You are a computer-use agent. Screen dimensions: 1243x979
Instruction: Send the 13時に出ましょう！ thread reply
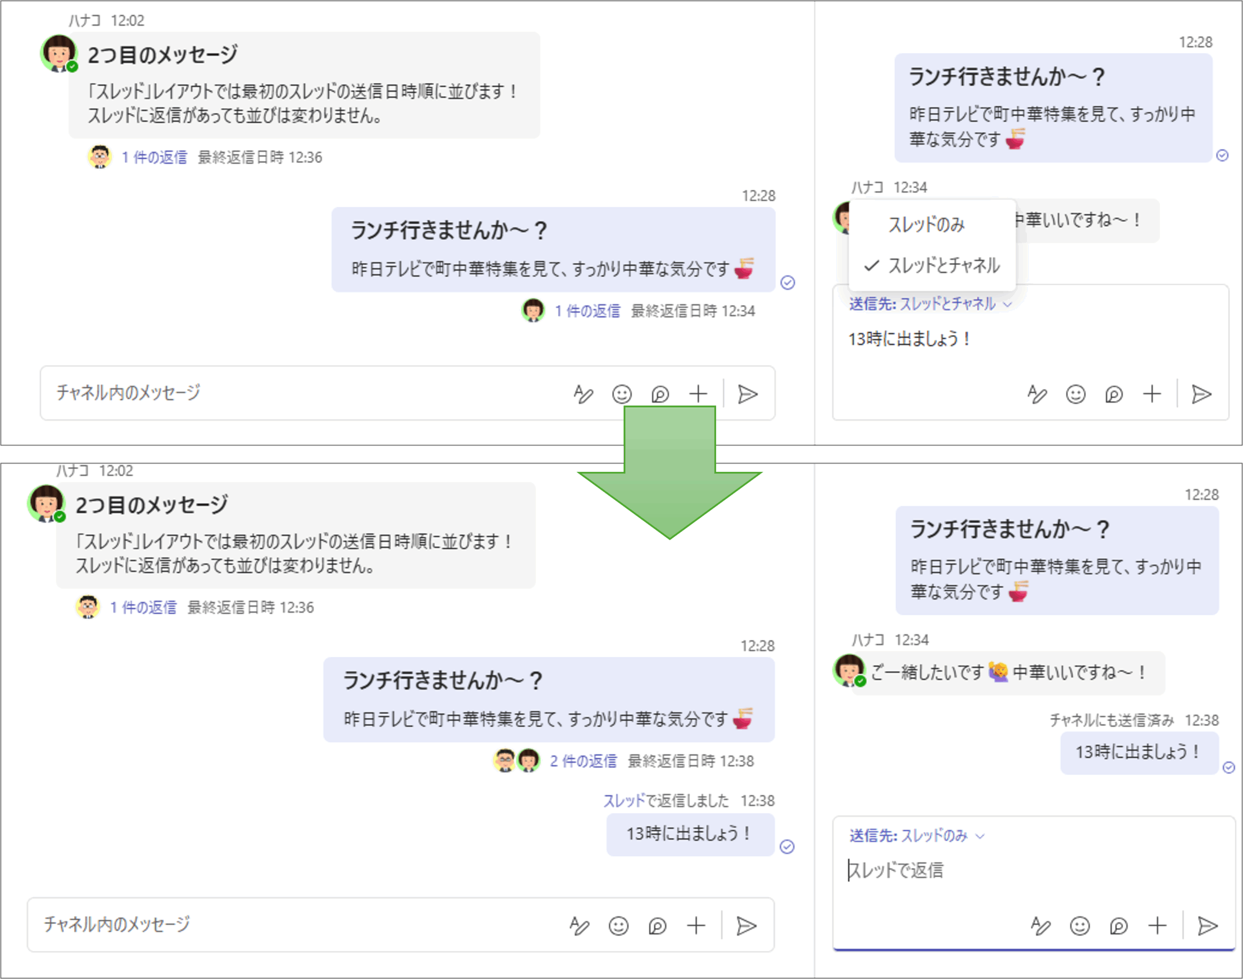1201,394
